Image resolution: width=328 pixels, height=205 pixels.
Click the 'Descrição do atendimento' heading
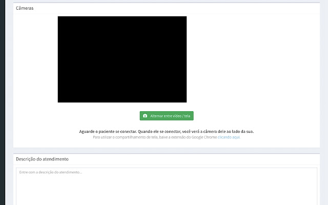pos(42,159)
